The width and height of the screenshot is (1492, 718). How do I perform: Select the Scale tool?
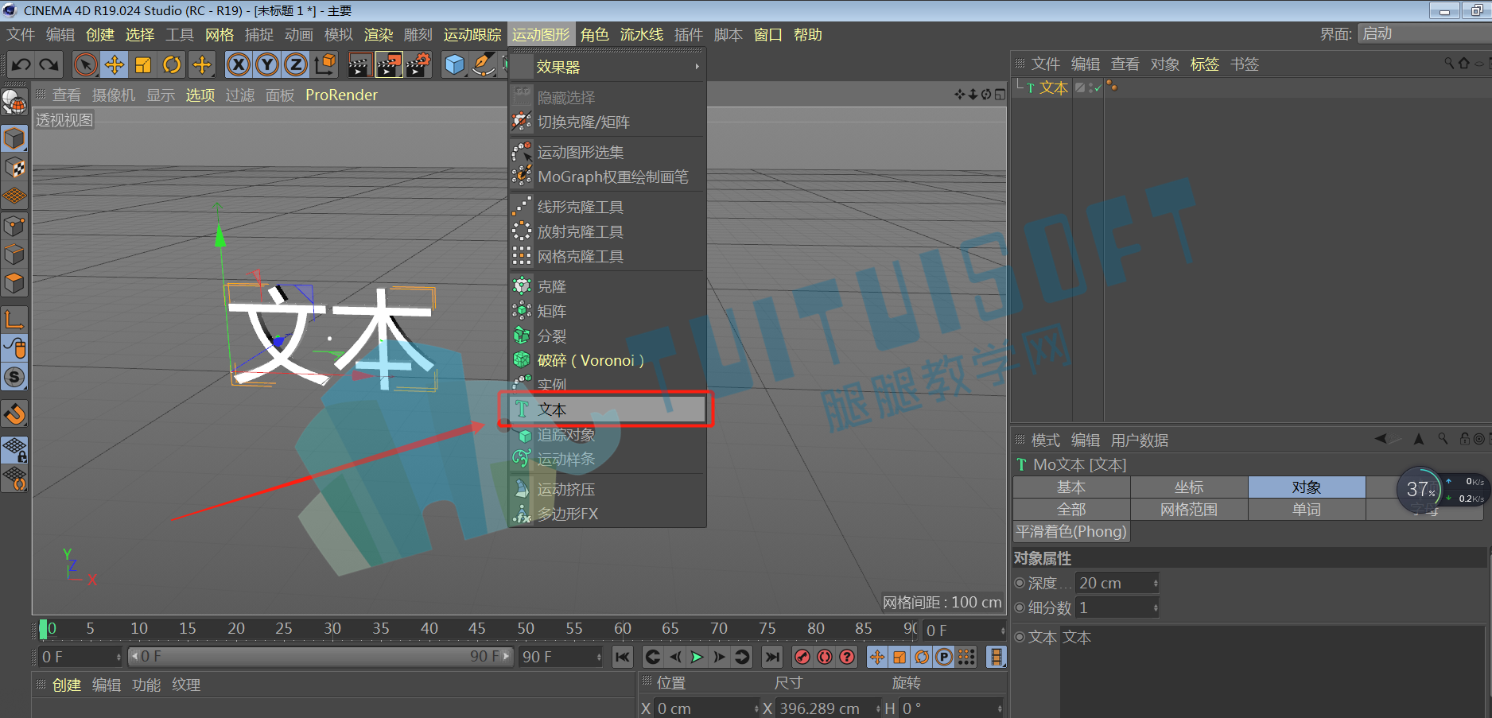tap(143, 64)
